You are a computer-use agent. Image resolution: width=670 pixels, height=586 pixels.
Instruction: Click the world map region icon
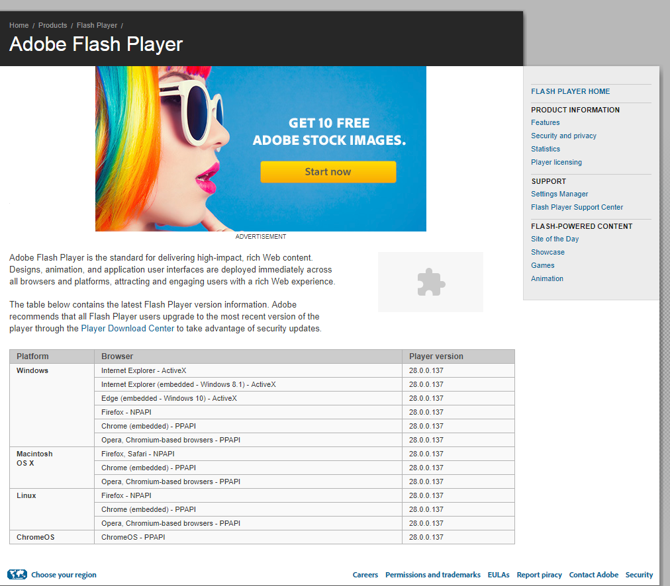[17, 575]
